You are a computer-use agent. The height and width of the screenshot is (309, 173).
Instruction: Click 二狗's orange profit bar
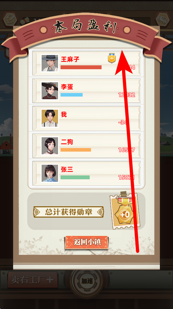click(76, 150)
